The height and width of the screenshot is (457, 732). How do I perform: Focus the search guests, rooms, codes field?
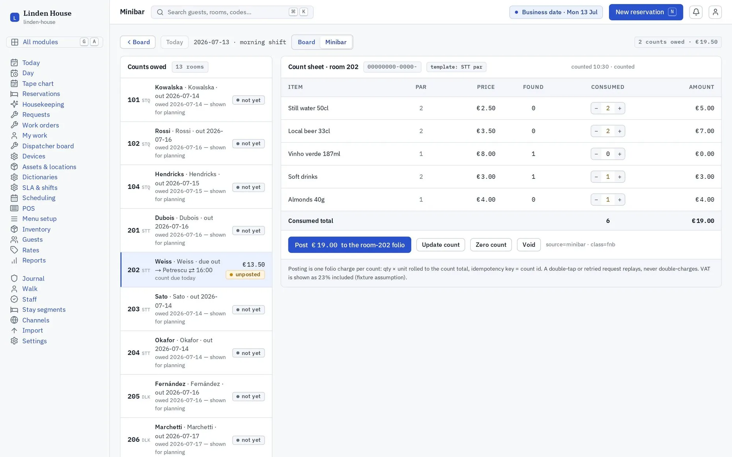(232, 12)
